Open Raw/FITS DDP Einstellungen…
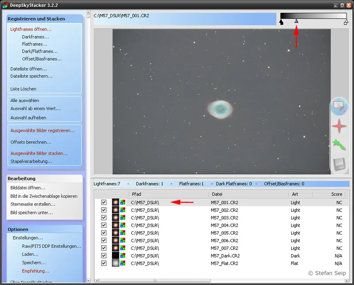 (51, 246)
